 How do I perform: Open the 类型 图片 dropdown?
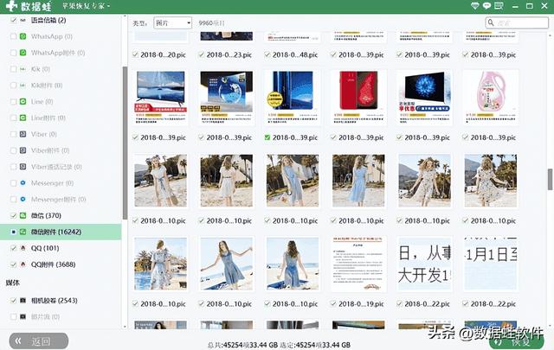point(172,23)
